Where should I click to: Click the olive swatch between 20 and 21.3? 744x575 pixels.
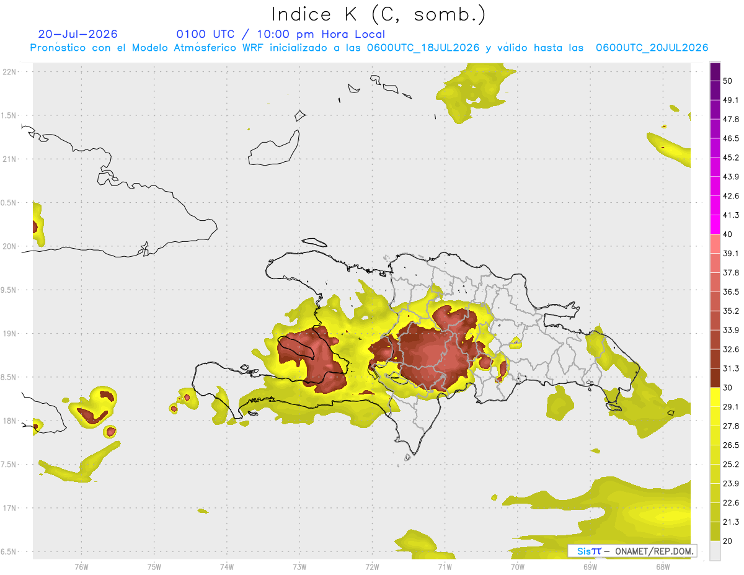715,531
